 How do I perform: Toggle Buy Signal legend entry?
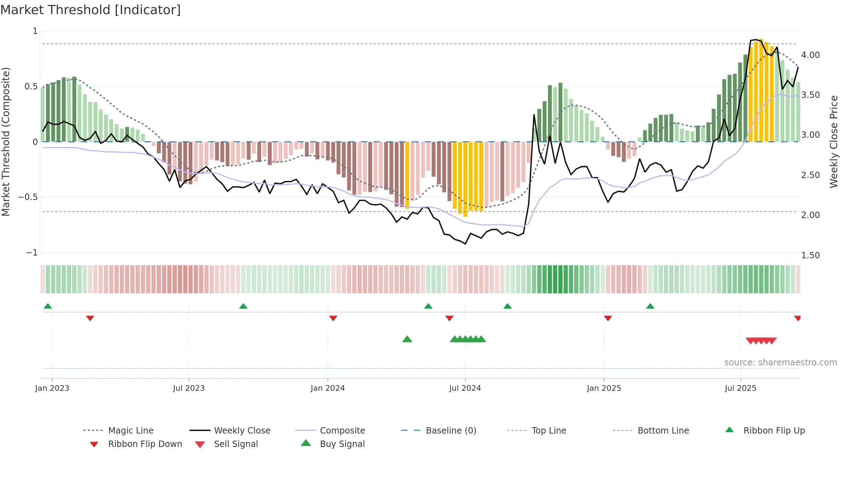333,444
